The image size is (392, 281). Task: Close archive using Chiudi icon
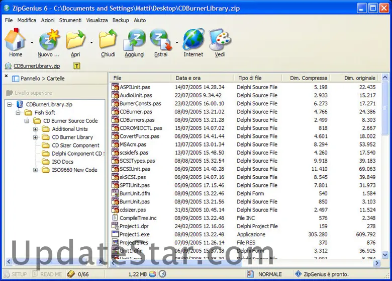click(x=108, y=40)
